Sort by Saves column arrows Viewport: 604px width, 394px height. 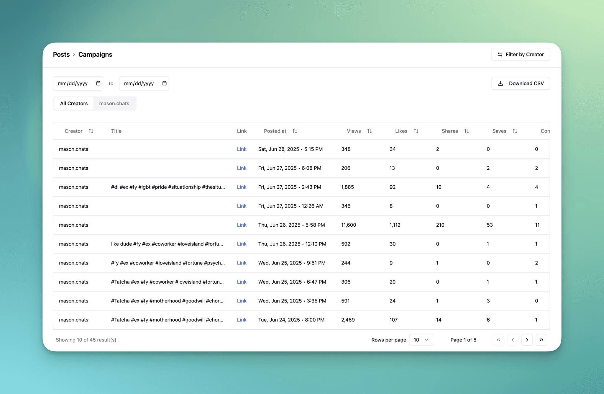coord(515,131)
